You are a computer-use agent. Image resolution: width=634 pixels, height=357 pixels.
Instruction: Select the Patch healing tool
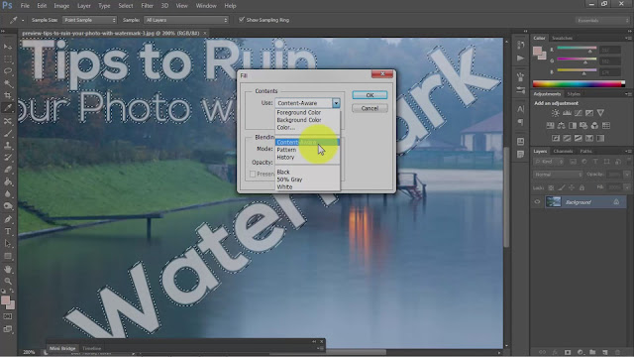(8, 121)
